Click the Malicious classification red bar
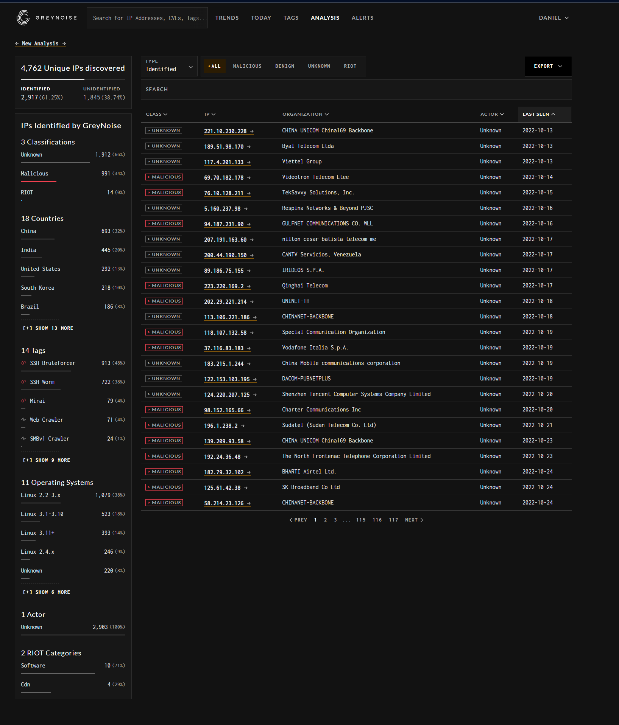 click(39, 182)
